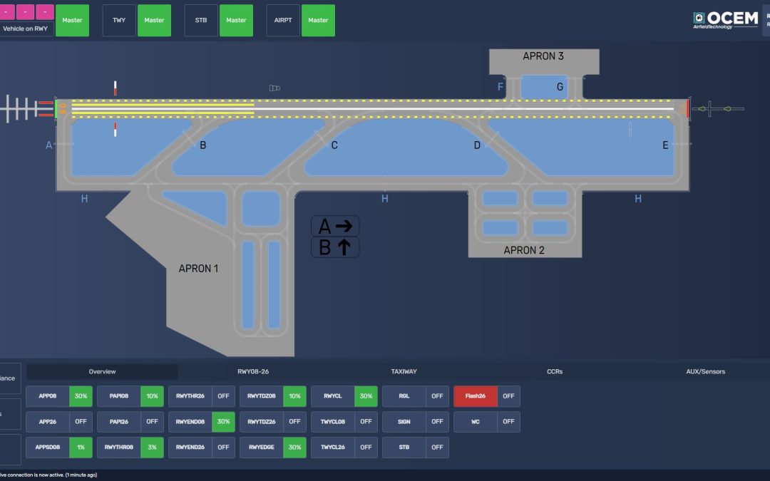
Task: Open the TAXIWAY tab
Action: click(x=404, y=371)
